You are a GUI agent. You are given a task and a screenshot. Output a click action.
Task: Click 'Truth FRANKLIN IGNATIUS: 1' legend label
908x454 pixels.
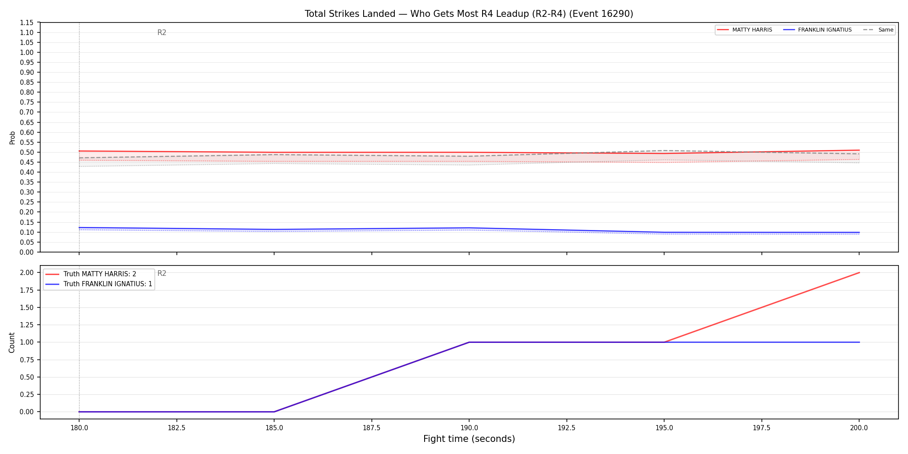[x=108, y=284]
